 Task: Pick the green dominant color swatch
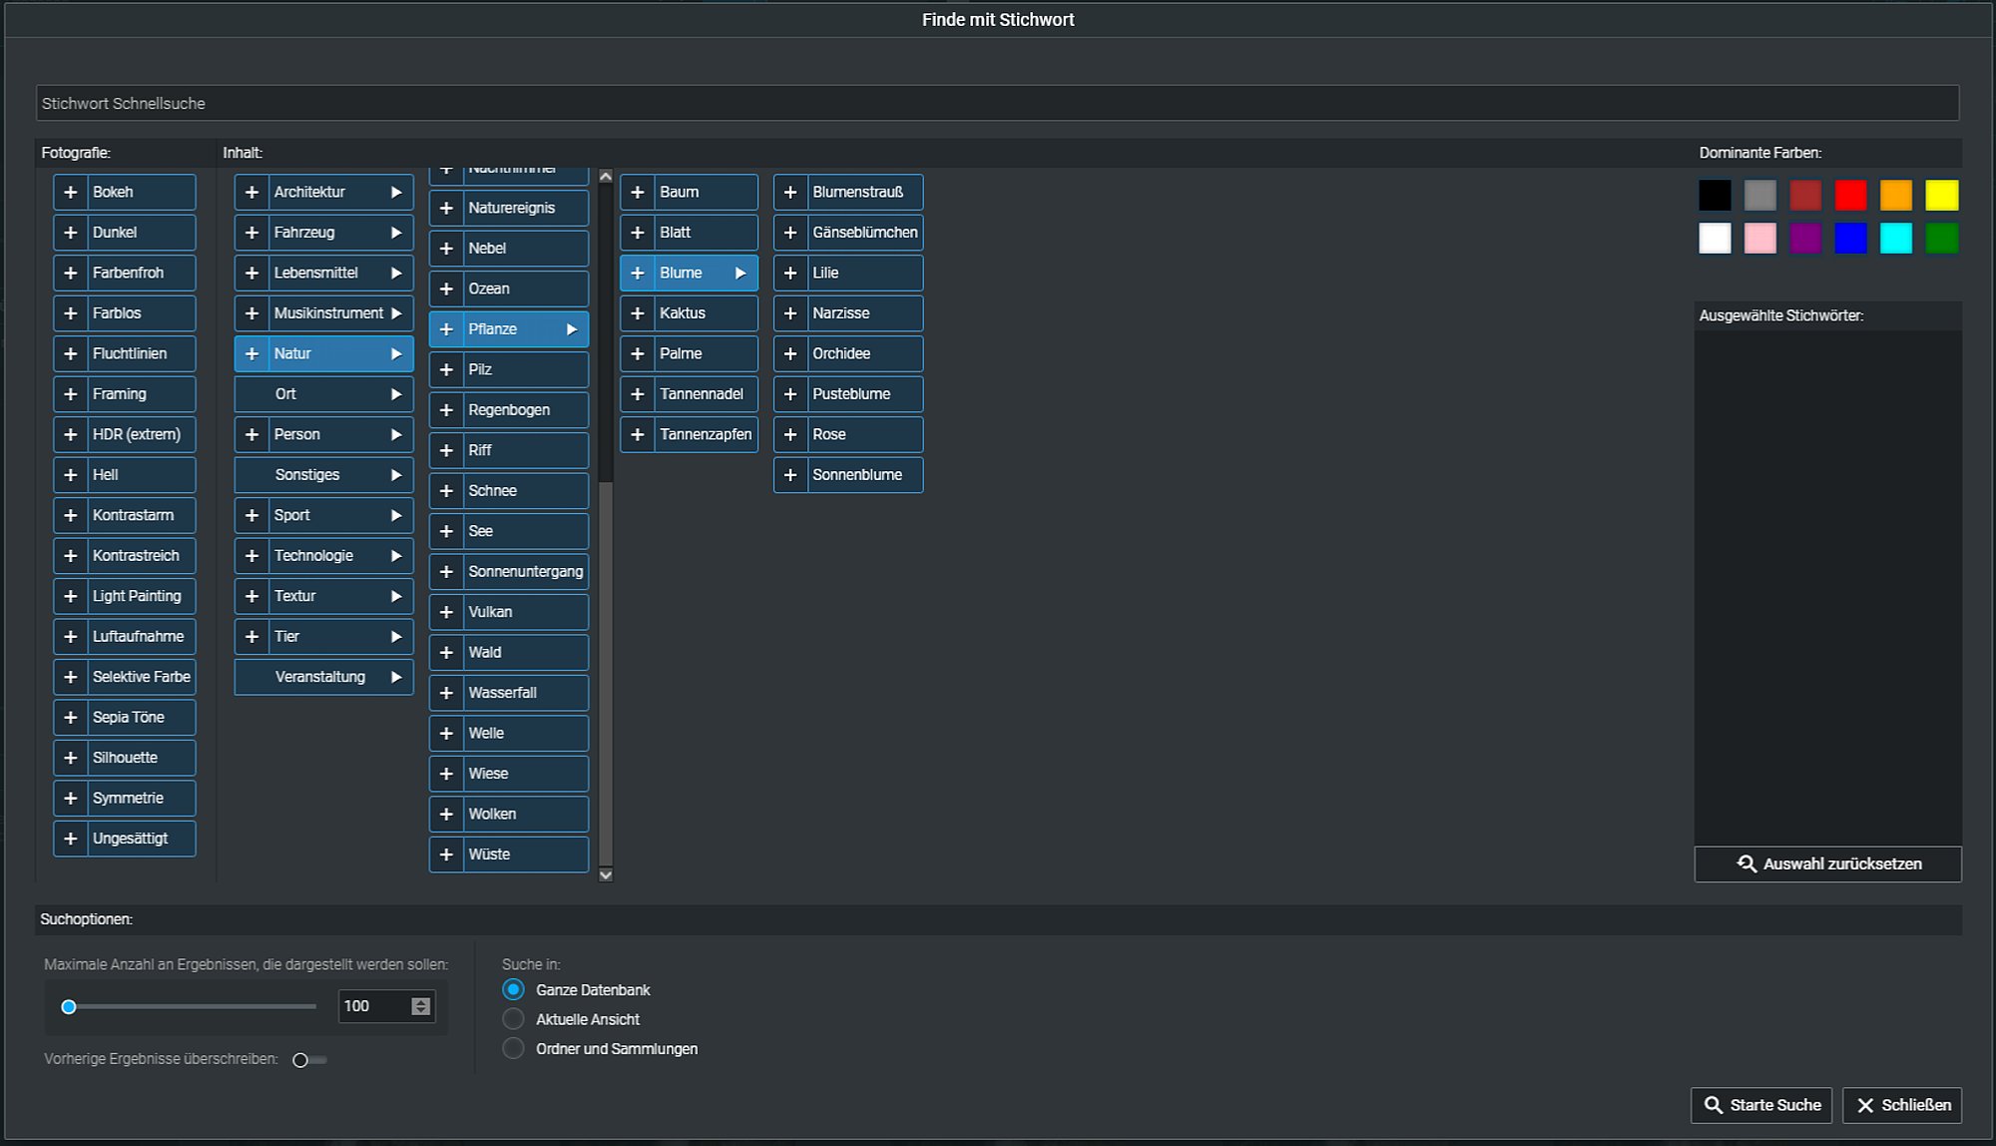(1941, 239)
